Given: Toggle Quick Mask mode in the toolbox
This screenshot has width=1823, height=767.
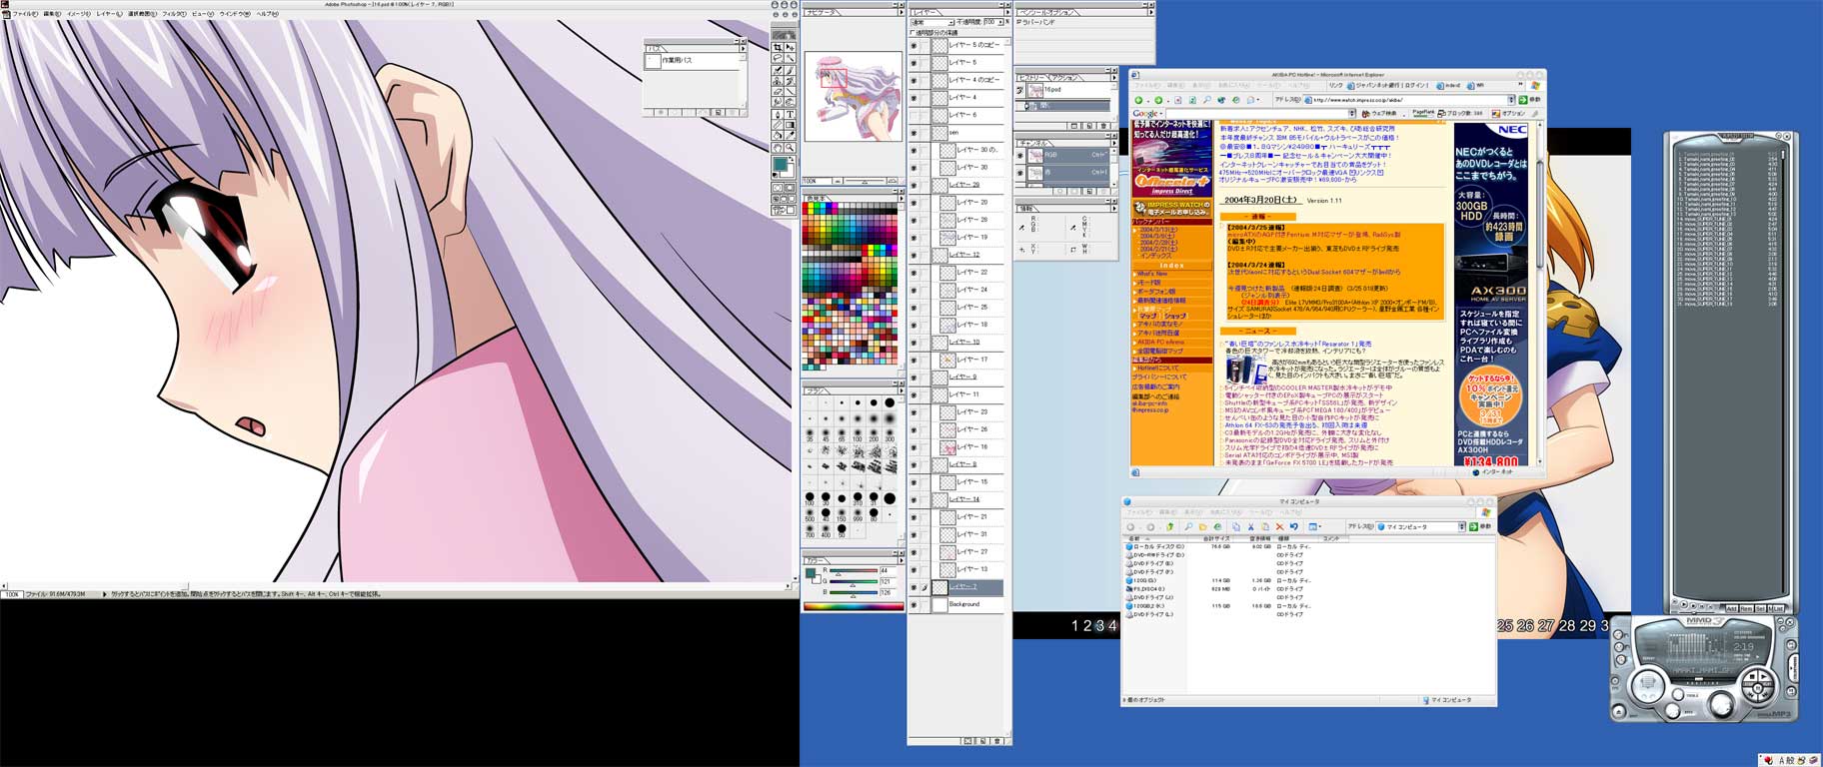Looking at the screenshot, I should coord(790,187).
